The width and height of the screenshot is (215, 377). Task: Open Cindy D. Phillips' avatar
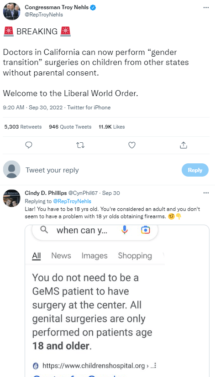click(x=11, y=198)
